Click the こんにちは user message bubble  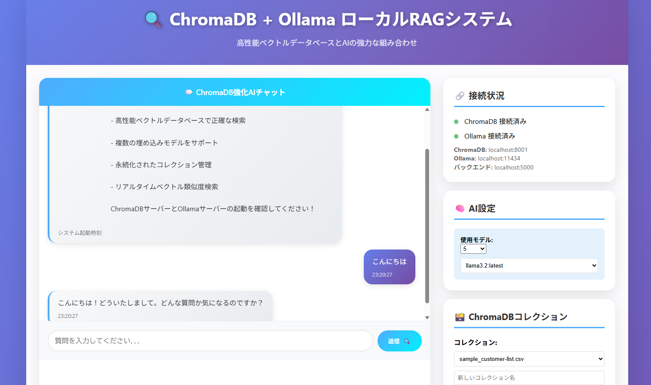[389, 267]
